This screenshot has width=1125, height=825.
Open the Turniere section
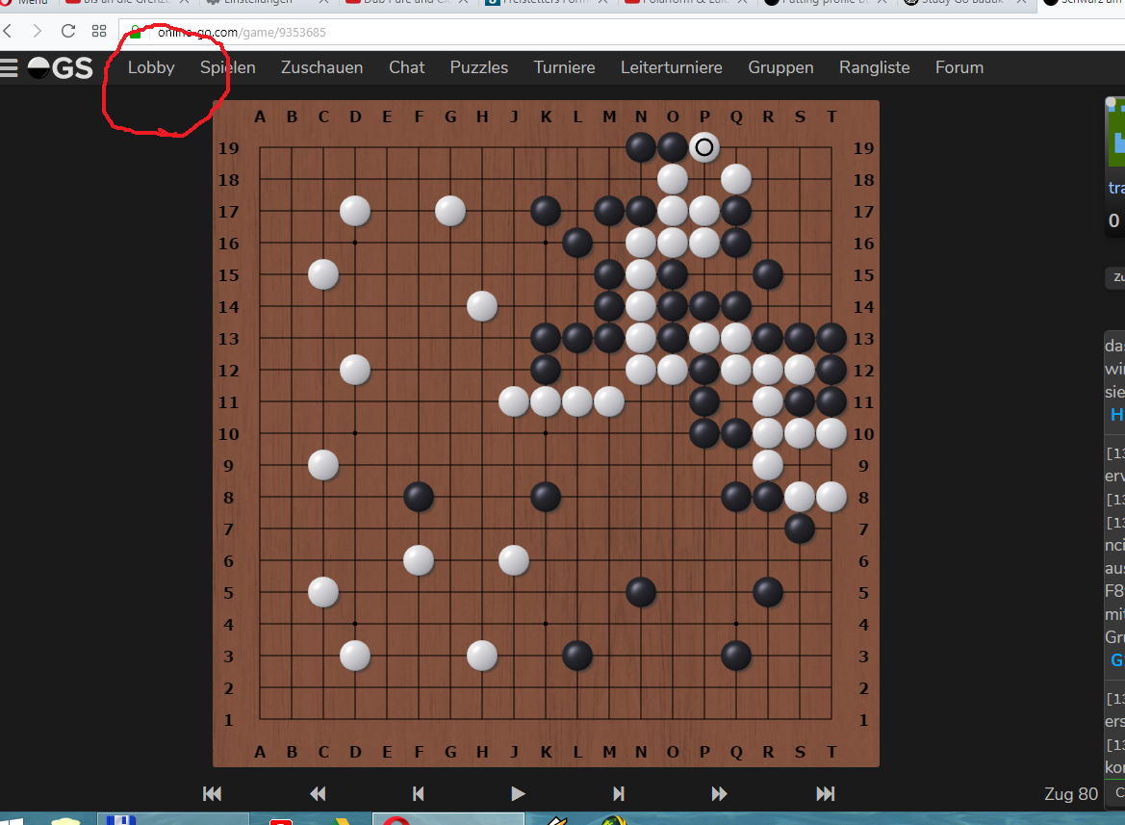click(x=564, y=67)
